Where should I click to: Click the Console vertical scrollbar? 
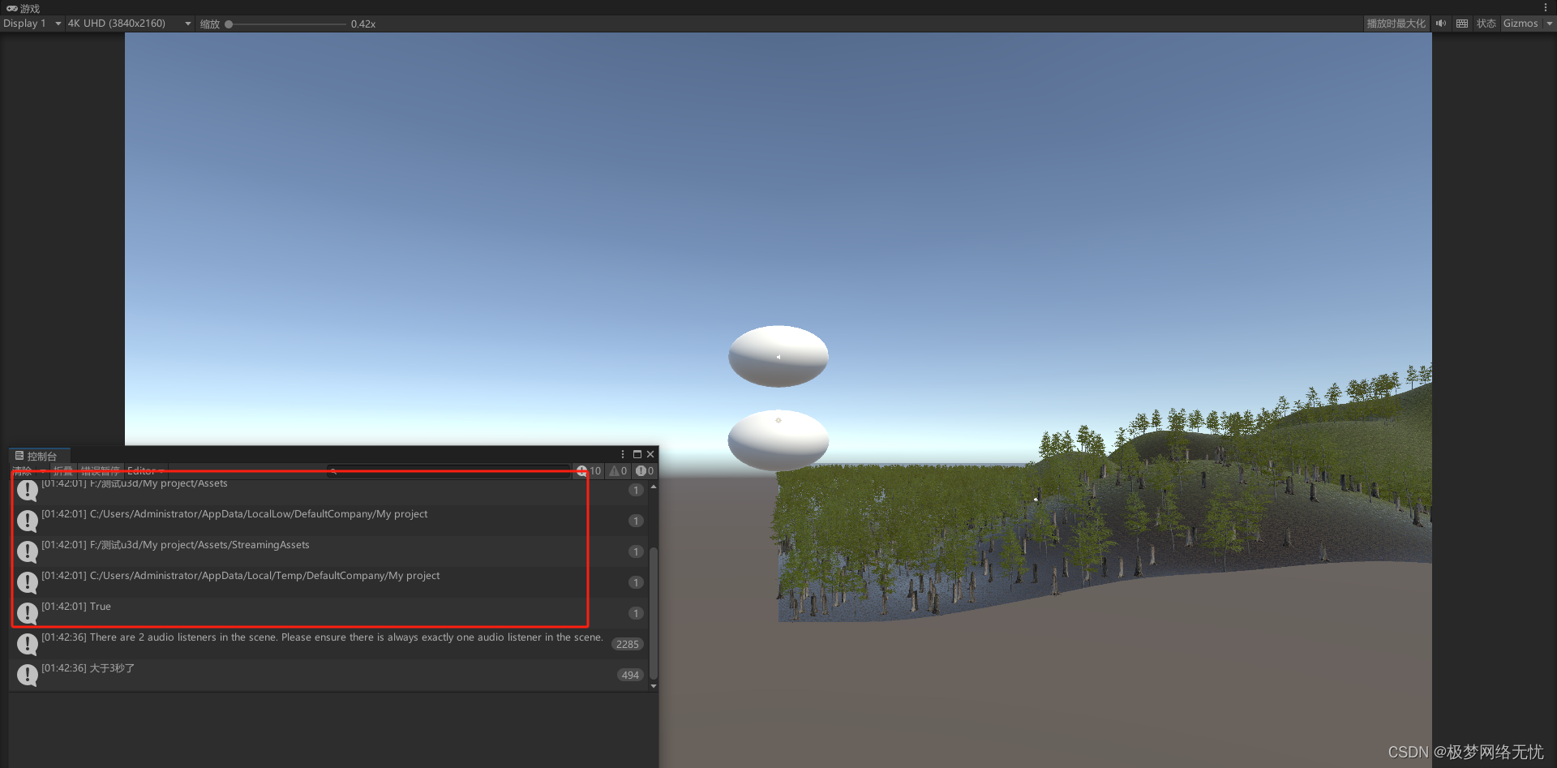point(654,614)
